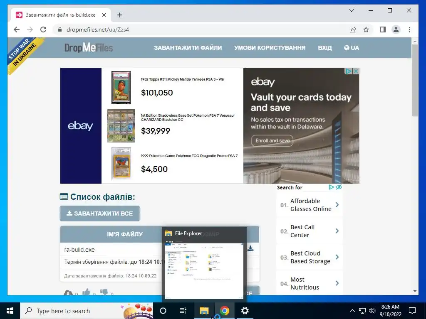426x319 pixels.
Task: Open a new browser tab
Action: pyautogui.click(x=120, y=15)
